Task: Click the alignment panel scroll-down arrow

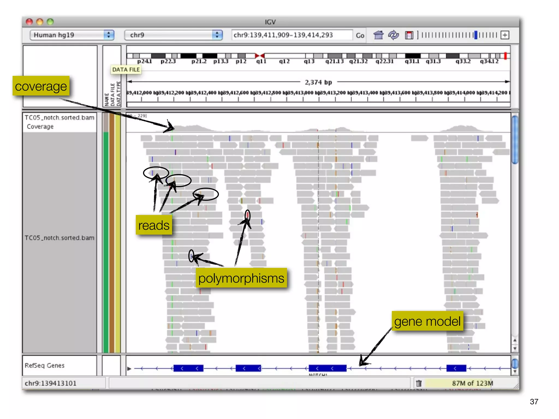Action: click(515, 348)
